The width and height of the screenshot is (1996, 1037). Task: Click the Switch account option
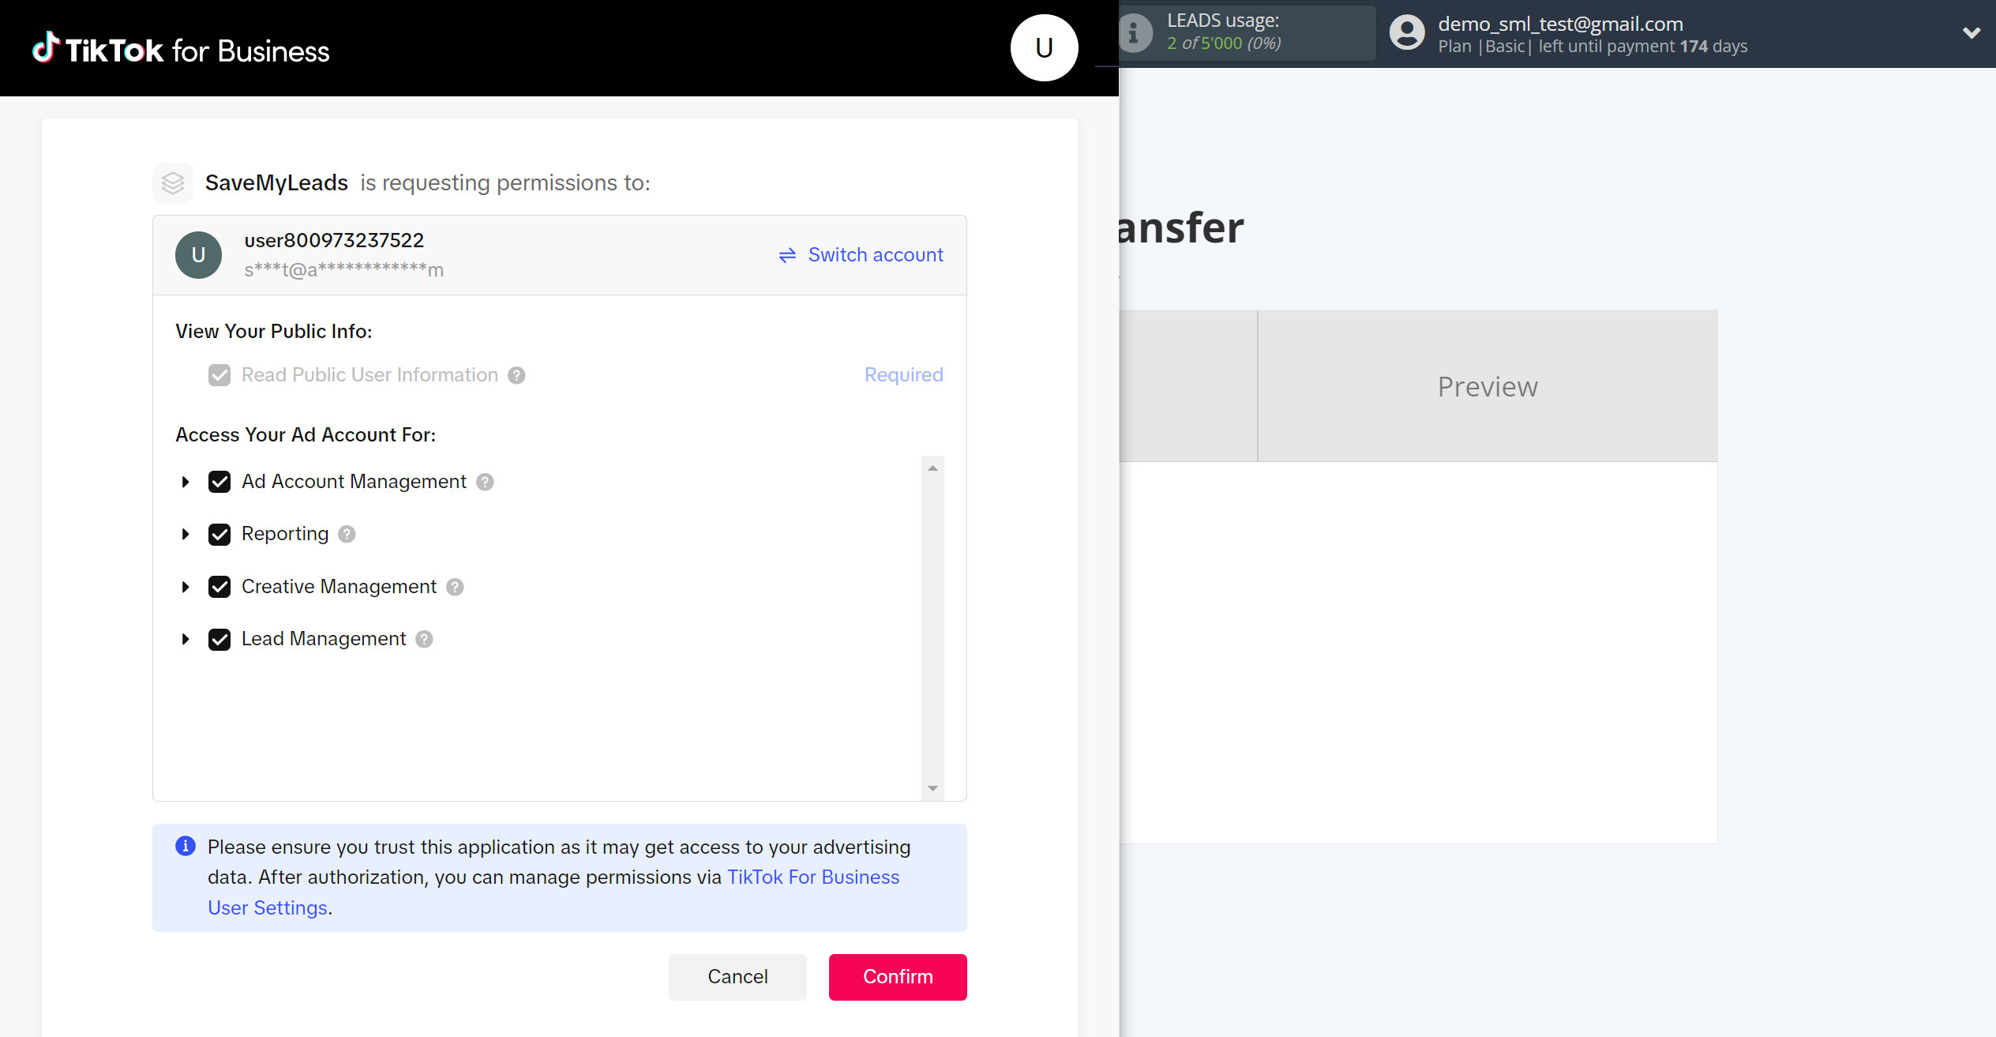coord(859,254)
